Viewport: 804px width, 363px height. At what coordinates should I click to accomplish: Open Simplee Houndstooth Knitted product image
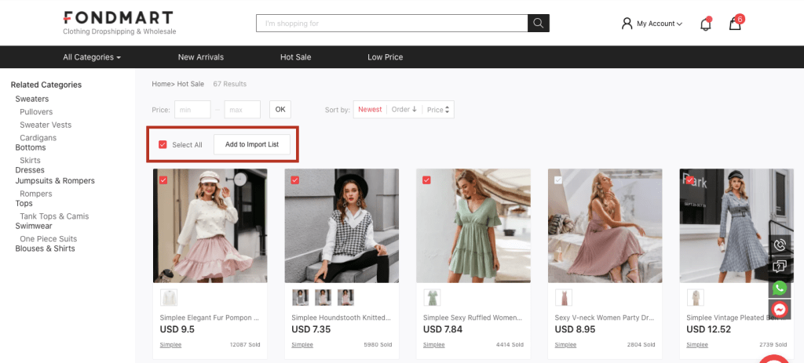tap(342, 226)
